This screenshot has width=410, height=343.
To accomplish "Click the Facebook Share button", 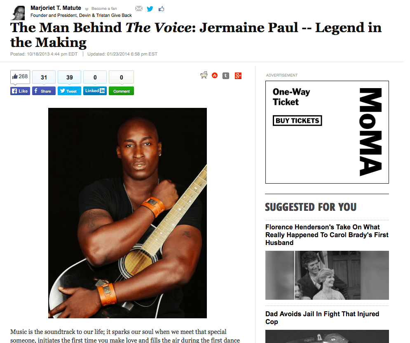I will [44, 91].
